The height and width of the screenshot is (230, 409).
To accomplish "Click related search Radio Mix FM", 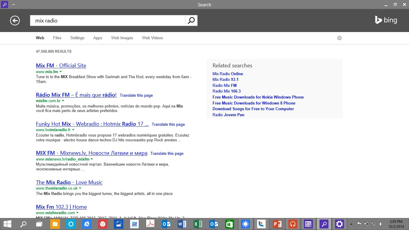I will (x=225, y=85).
